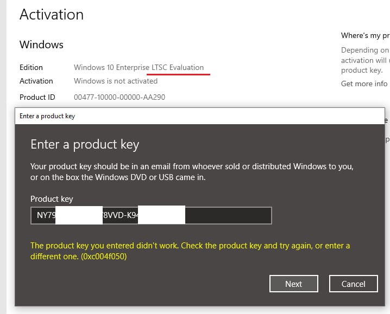
Task: Click the Activation row label
Action: point(36,81)
